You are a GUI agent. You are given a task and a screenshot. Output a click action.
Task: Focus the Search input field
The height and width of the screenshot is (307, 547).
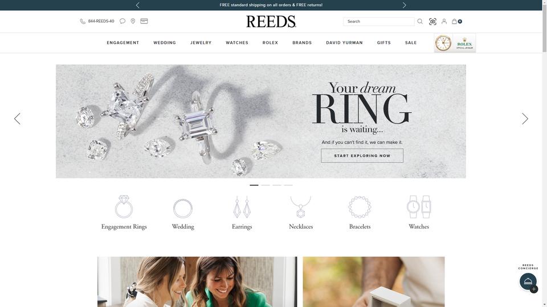coord(379,22)
